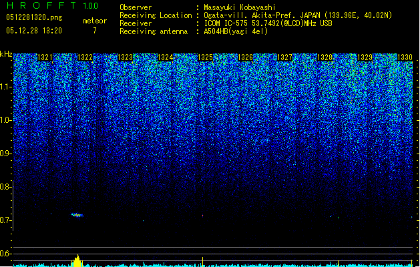Click the A504HB(yagi 4el) antenna text
This screenshot has width=420, height=267.
tap(236, 31)
